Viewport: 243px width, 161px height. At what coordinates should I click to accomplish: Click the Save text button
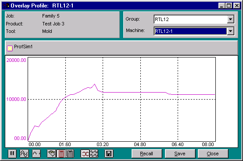point(180,154)
